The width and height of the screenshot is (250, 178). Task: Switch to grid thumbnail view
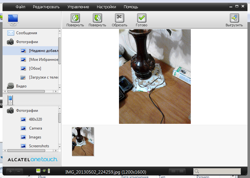coord(182,171)
